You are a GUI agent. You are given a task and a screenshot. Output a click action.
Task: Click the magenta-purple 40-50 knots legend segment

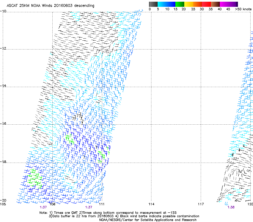pyautogui.click(x=229, y=4)
